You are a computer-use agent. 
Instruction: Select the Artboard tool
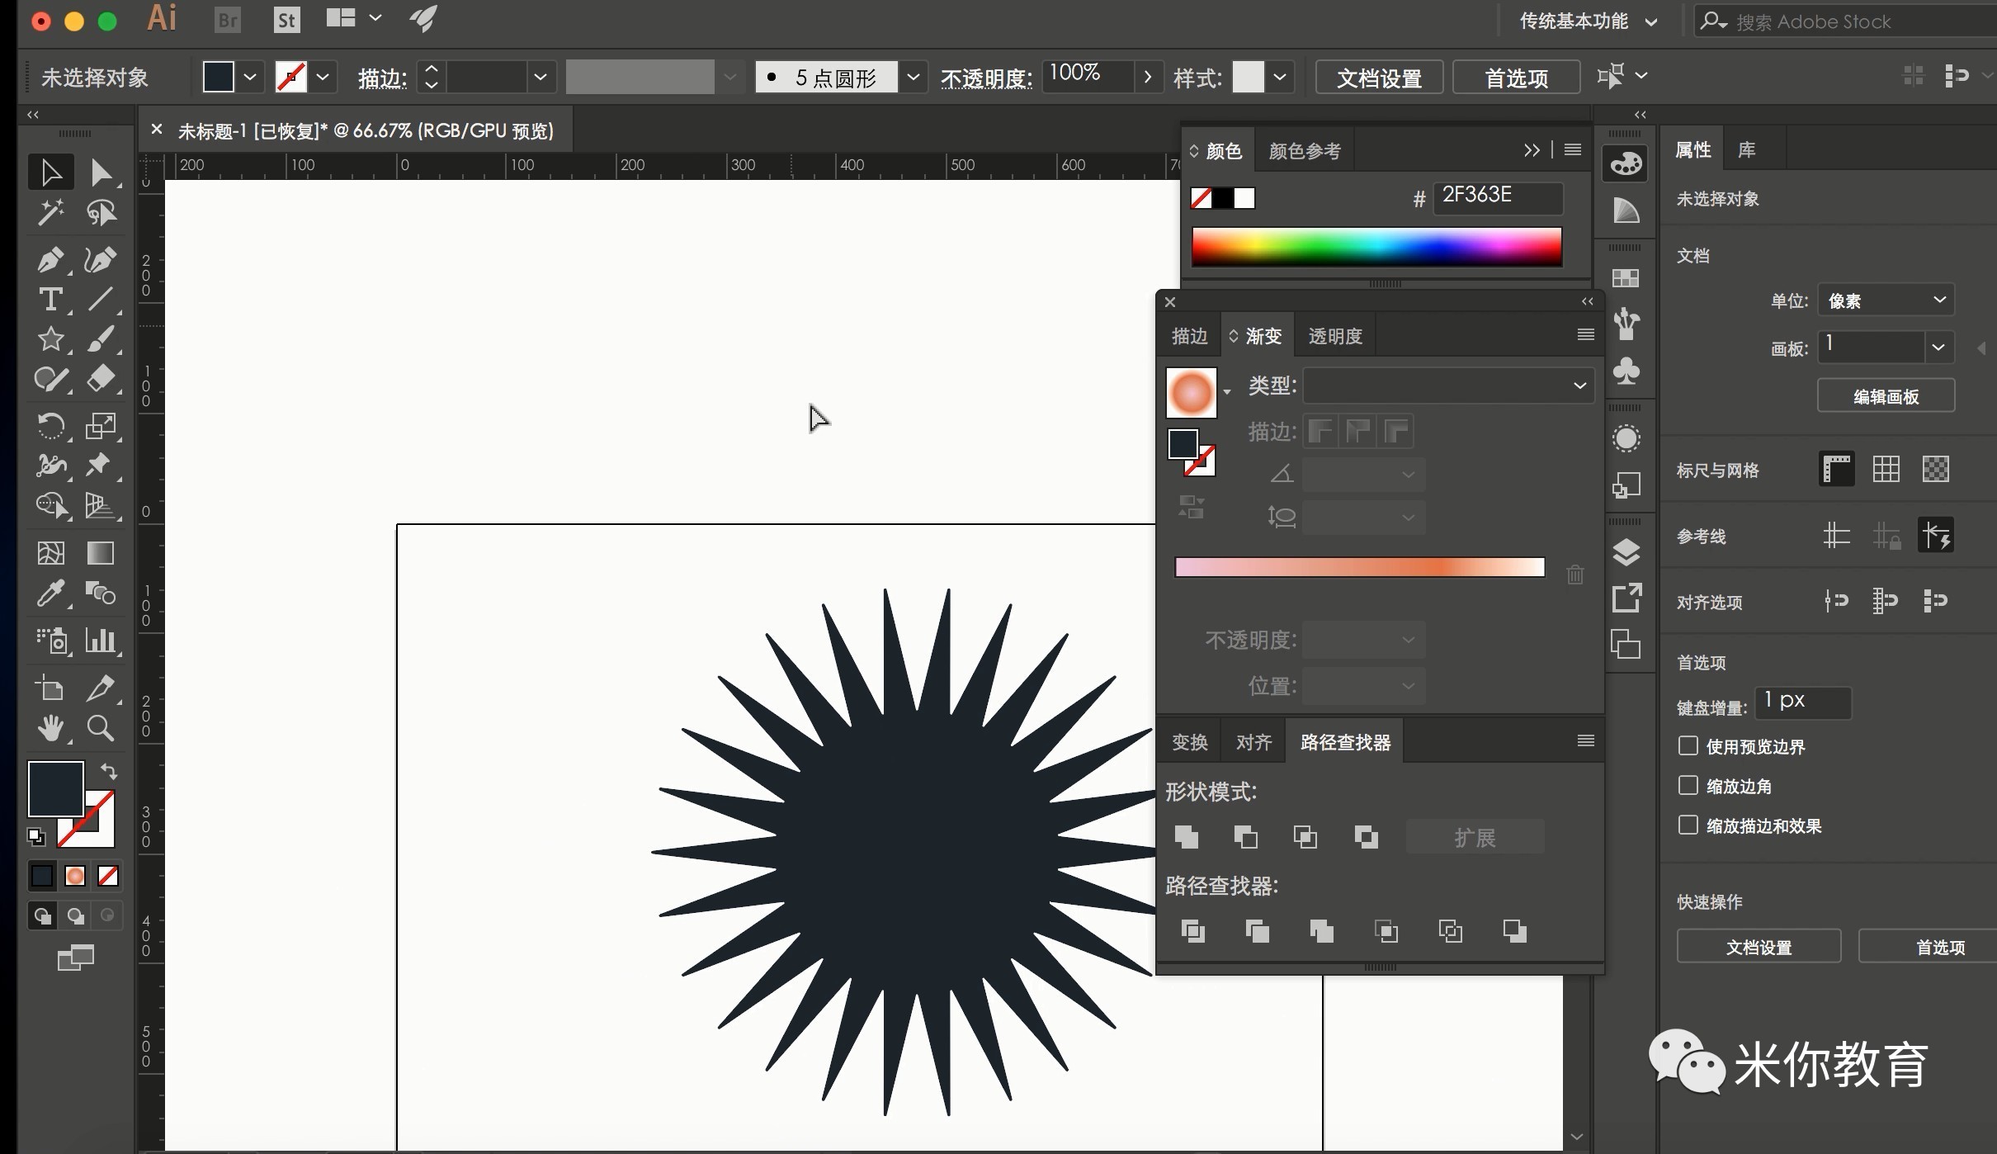(x=50, y=688)
